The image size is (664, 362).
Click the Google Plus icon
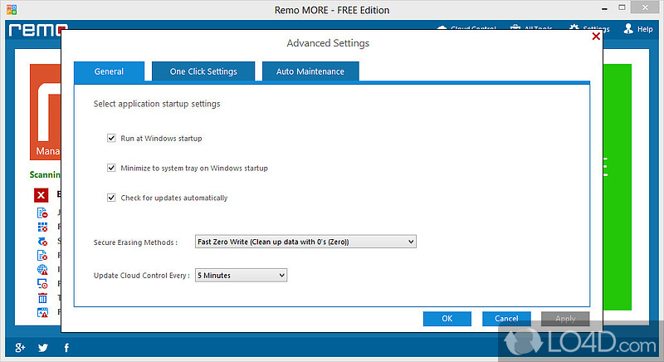(x=20, y=348)
